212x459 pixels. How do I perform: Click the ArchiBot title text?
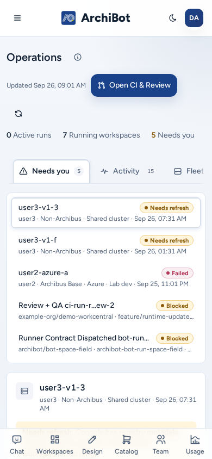(x=105, y=18)
